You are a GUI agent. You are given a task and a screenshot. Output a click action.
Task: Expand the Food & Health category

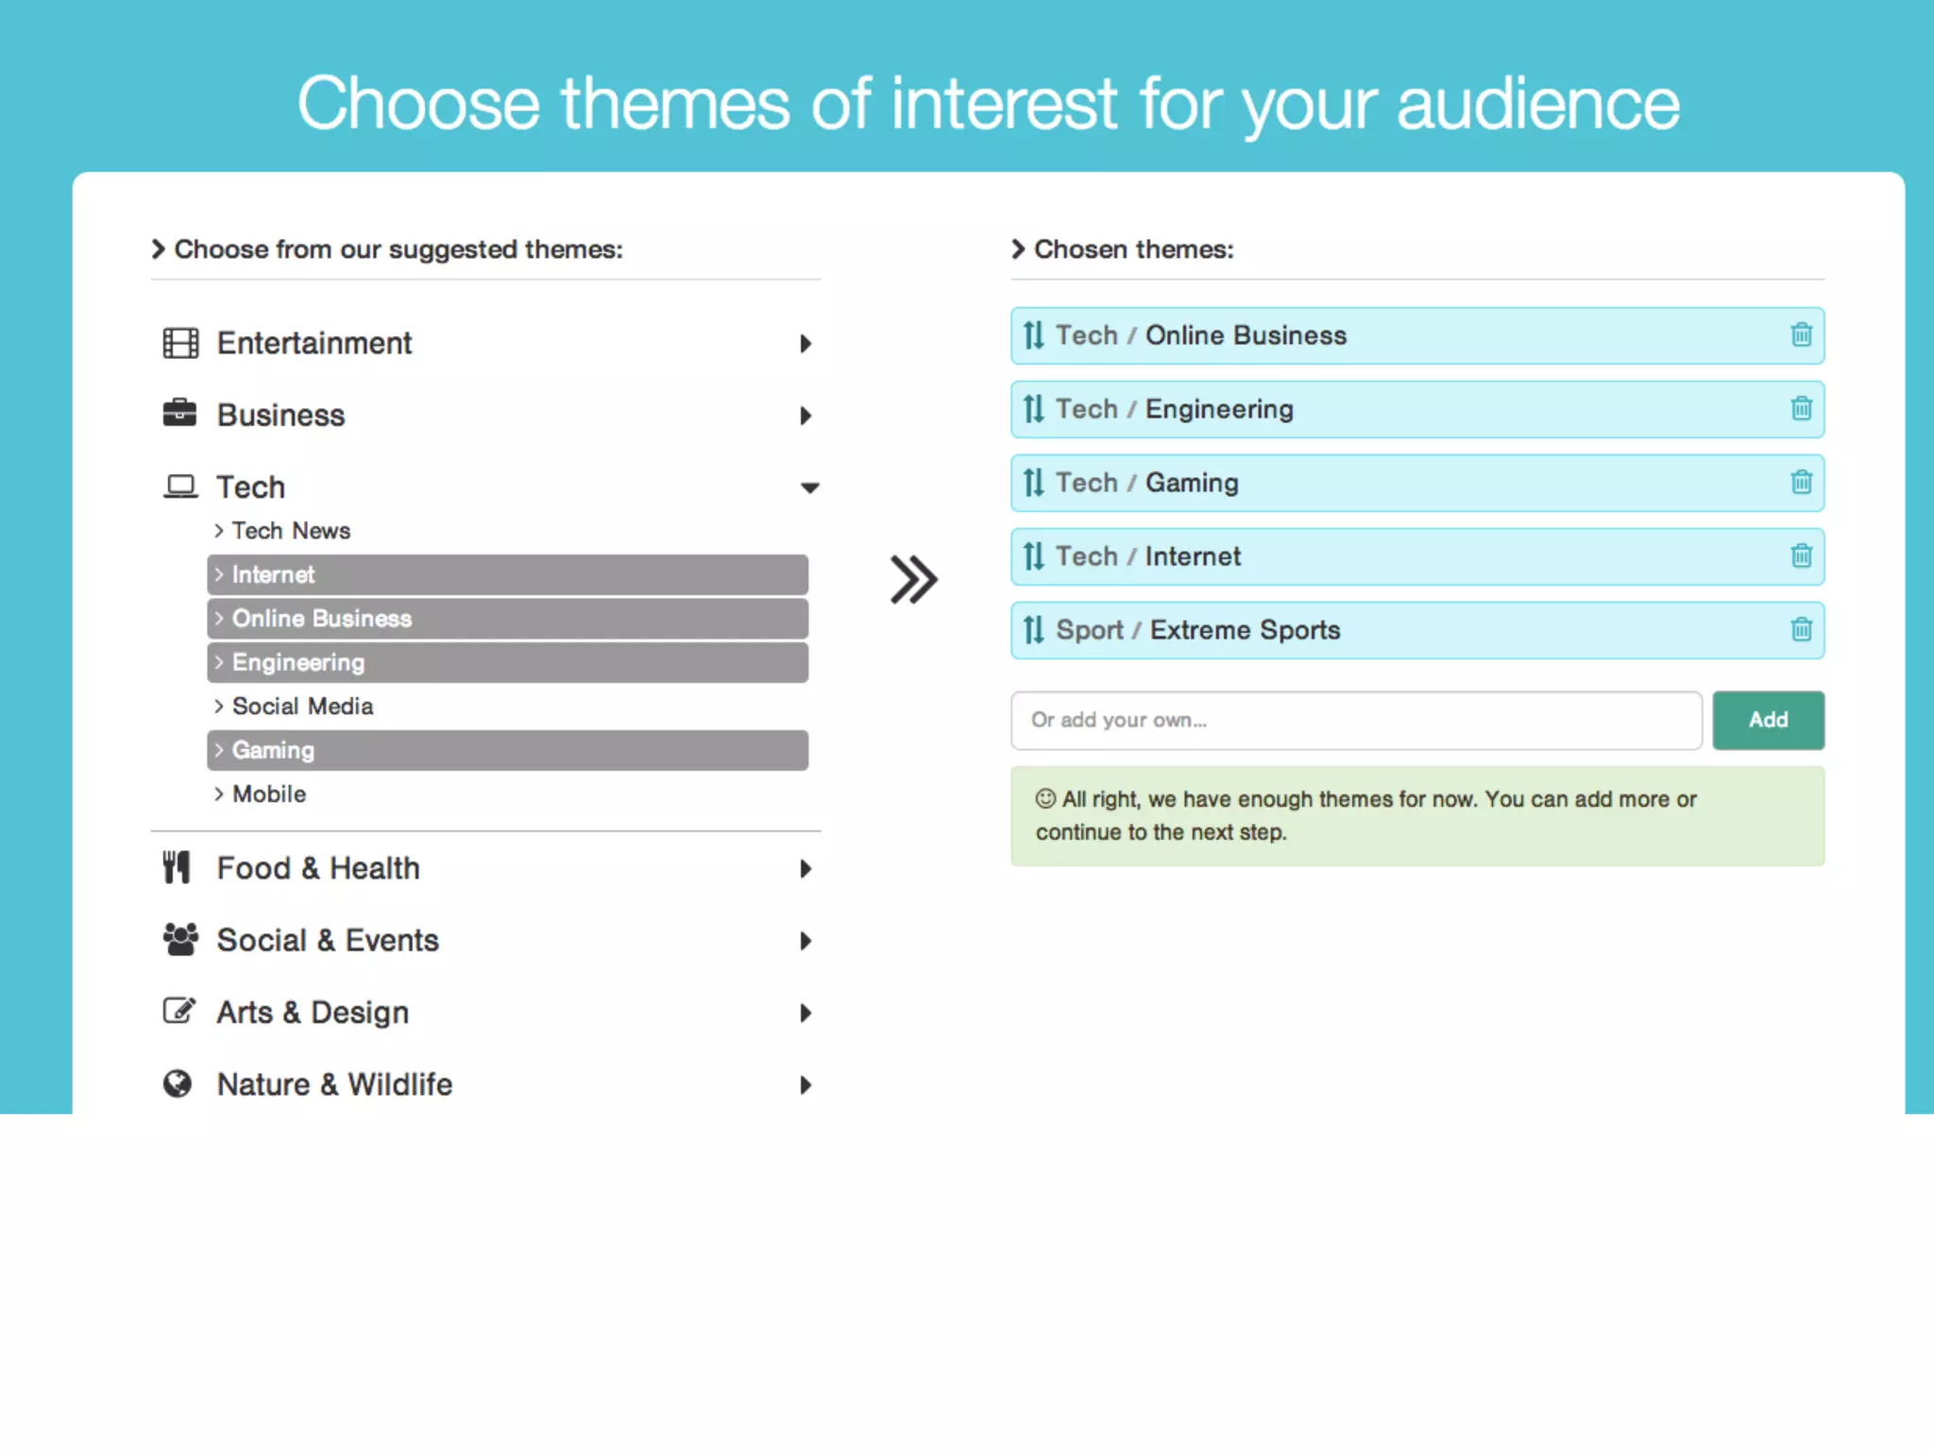coord(484,868)
